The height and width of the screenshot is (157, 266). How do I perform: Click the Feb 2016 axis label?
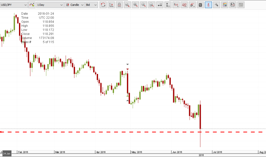23,152
